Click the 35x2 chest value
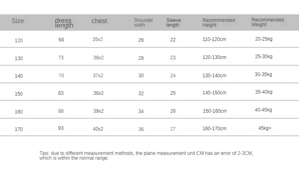This screenshot has width=299, height=174. (x=98, y=39)
